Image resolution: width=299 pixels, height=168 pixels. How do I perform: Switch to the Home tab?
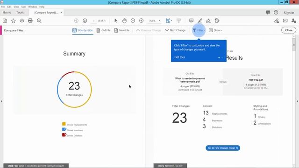(x=7, y=13)
